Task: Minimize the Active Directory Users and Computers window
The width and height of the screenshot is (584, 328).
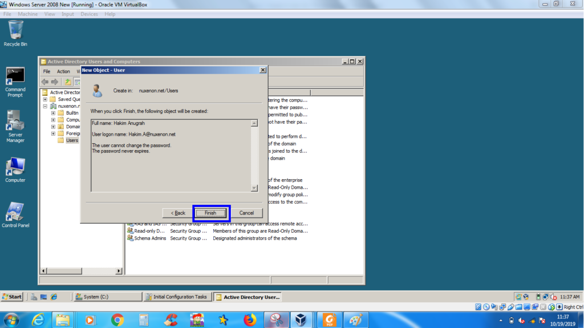Action: [x=345, y=62]
